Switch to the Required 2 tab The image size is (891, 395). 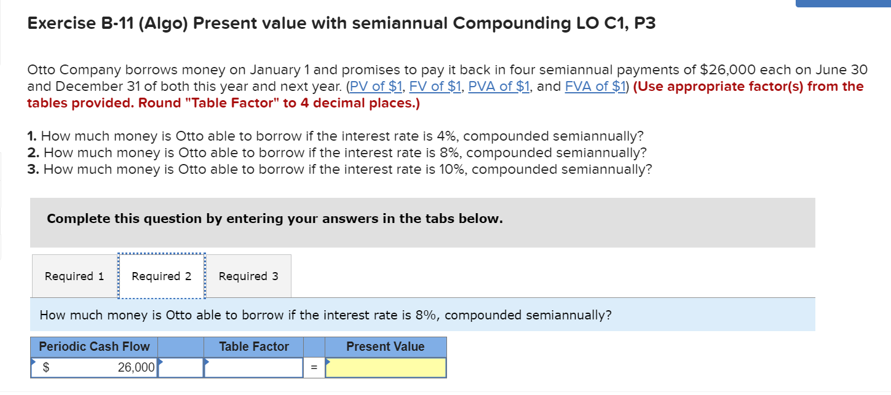click(161, 276)
